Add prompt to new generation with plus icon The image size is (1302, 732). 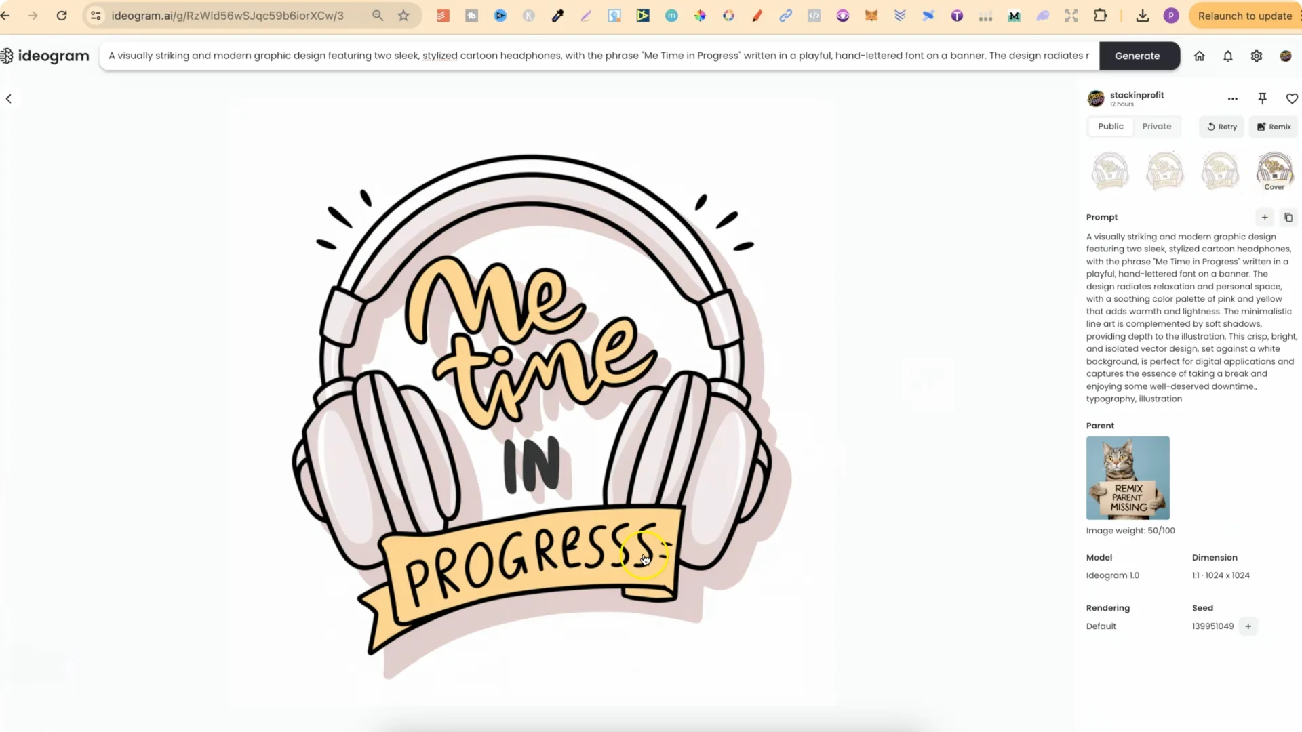pos(1265,217)
